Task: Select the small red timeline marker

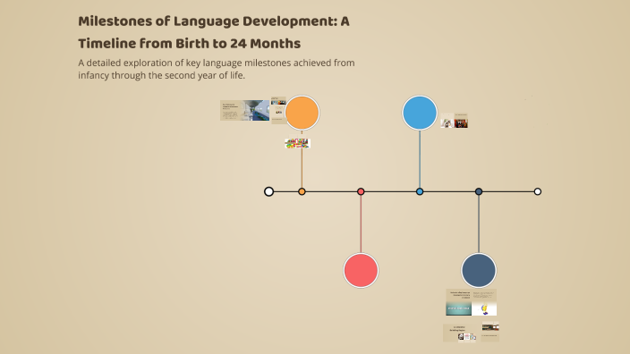Action: [361, 192]
